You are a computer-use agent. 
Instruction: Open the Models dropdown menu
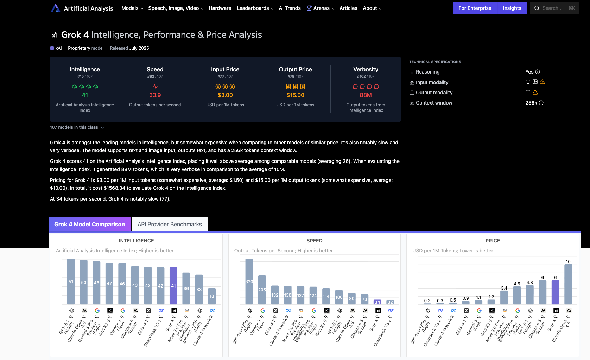pos(132,8)
